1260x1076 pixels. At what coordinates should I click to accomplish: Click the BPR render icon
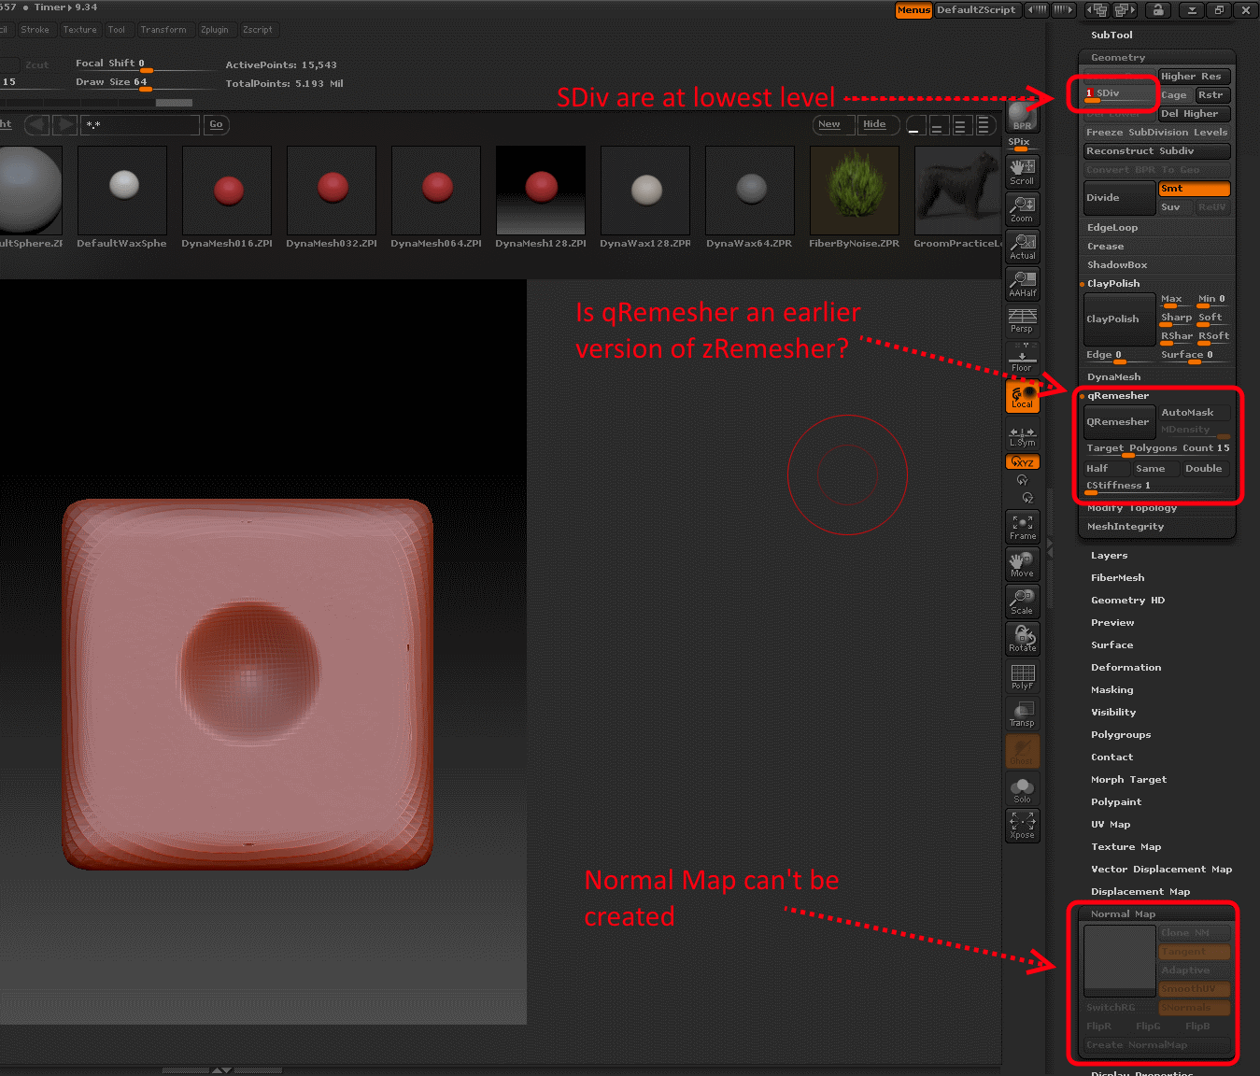pos(1023,117)
